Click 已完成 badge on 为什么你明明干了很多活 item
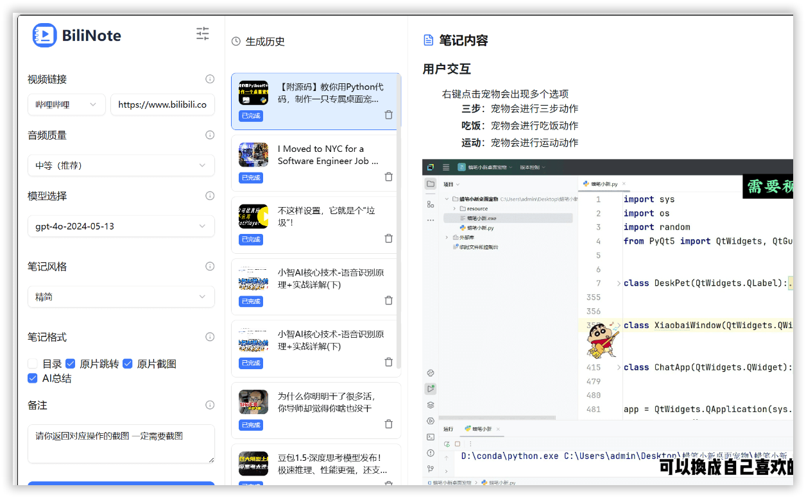 click(x=251, y=425)
